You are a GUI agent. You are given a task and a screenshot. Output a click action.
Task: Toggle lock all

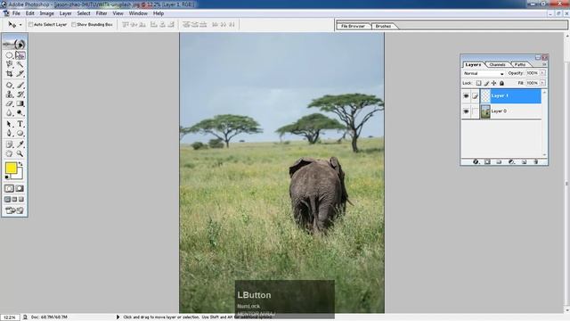[x=501, y=83]
